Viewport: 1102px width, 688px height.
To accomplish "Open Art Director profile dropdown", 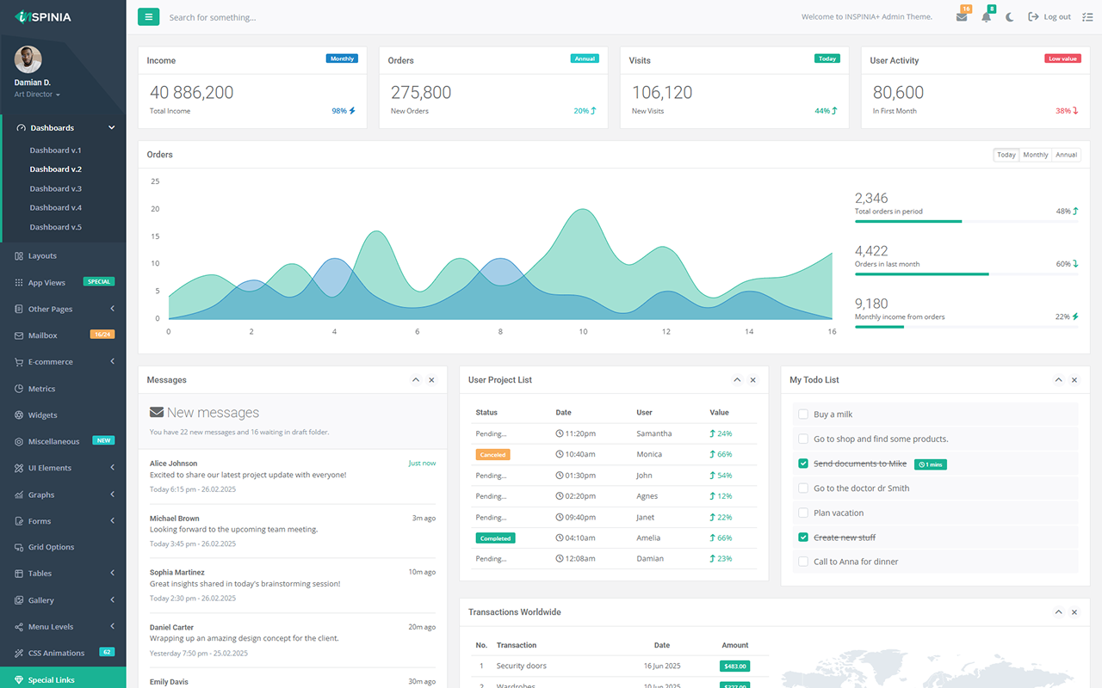I will tap(37, 95).
